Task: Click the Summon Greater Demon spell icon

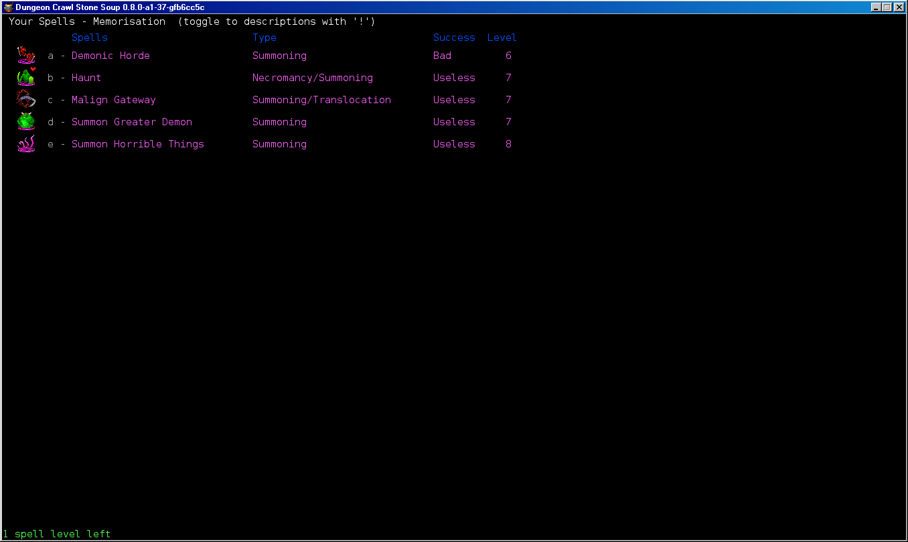Action: 26,122
